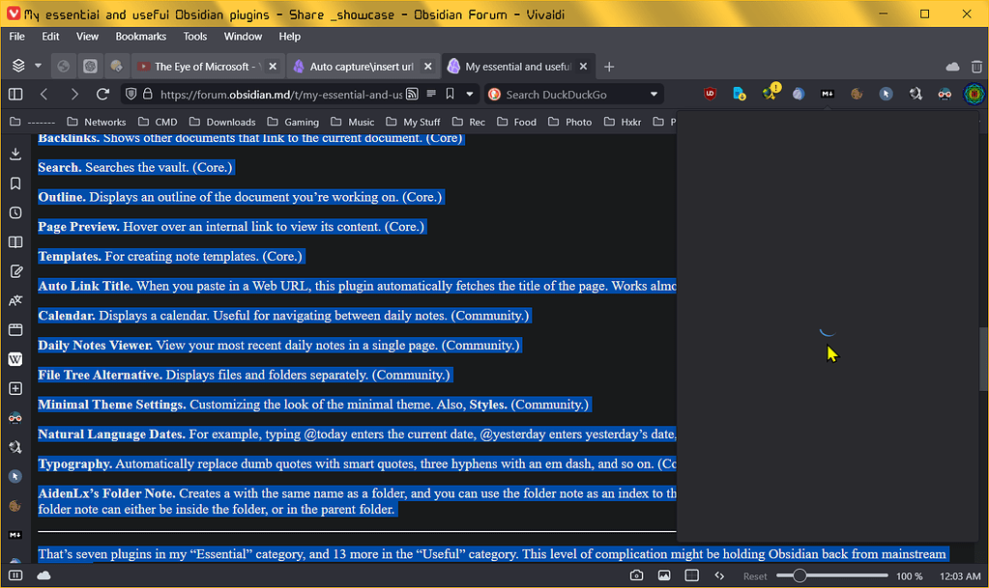Capture a screenshot with the camera icon
989x588 pixels.
[636, 574]
